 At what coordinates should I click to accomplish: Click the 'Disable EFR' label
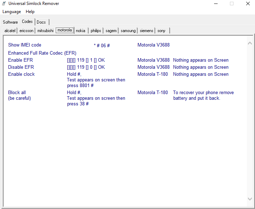21,67
